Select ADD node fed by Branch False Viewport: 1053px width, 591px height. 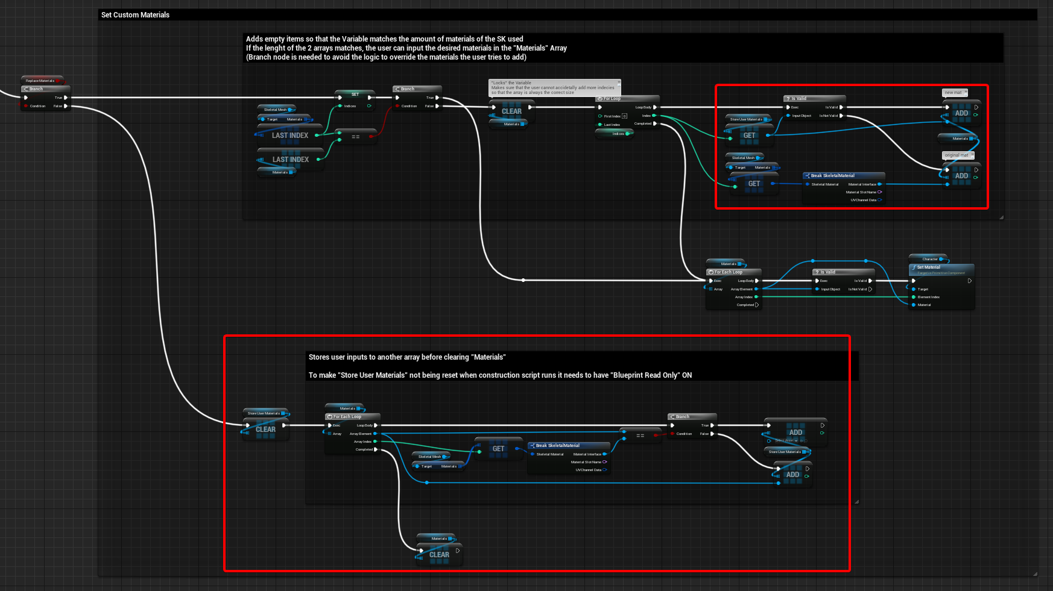coord(792,474)
